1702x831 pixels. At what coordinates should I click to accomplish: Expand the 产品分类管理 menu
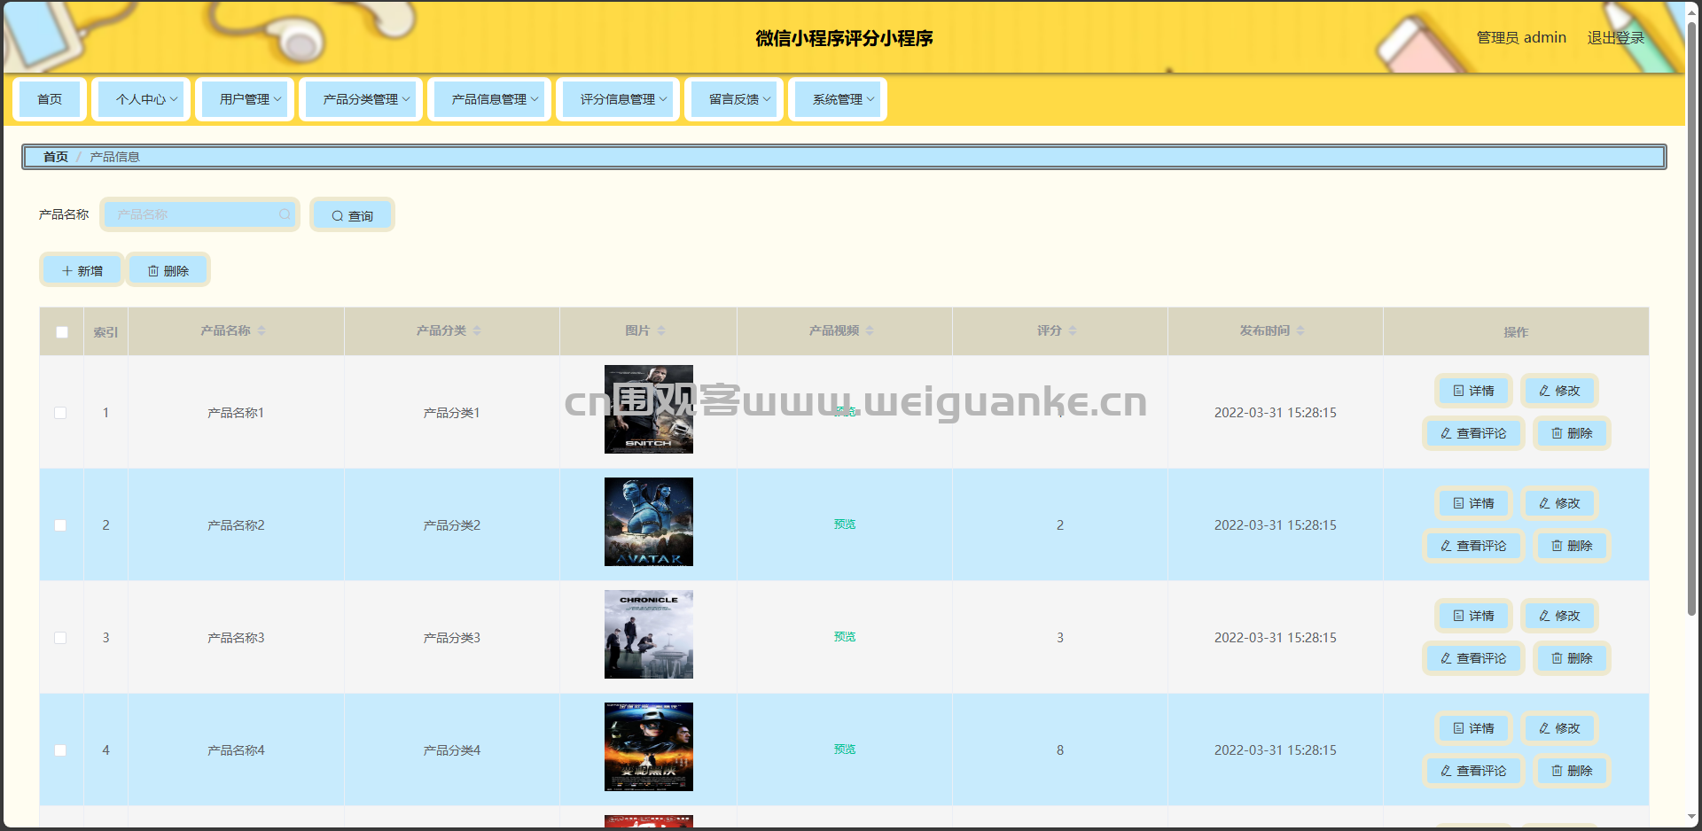361,99
